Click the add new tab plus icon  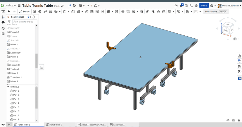(9, 125)
